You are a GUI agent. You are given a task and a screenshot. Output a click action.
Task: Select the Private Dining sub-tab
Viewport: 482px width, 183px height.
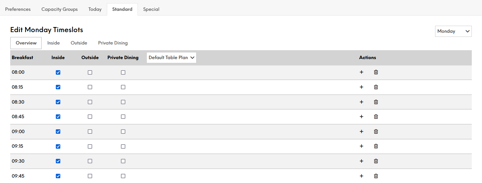[x=113, y=43]
